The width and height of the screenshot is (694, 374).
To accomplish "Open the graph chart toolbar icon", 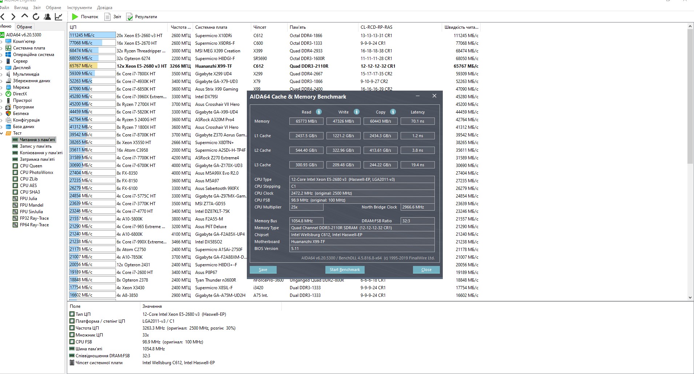I will tap(58, 16).
